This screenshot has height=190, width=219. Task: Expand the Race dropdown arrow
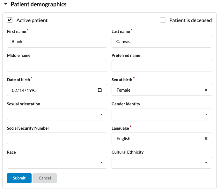(x=101, y=163)
